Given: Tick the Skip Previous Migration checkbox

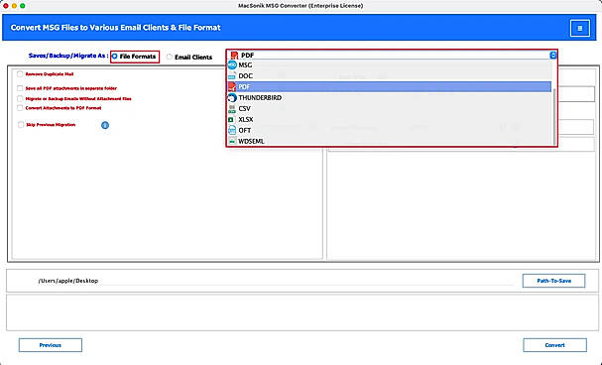Looking at the screenshot, I should tap(21, 125).
